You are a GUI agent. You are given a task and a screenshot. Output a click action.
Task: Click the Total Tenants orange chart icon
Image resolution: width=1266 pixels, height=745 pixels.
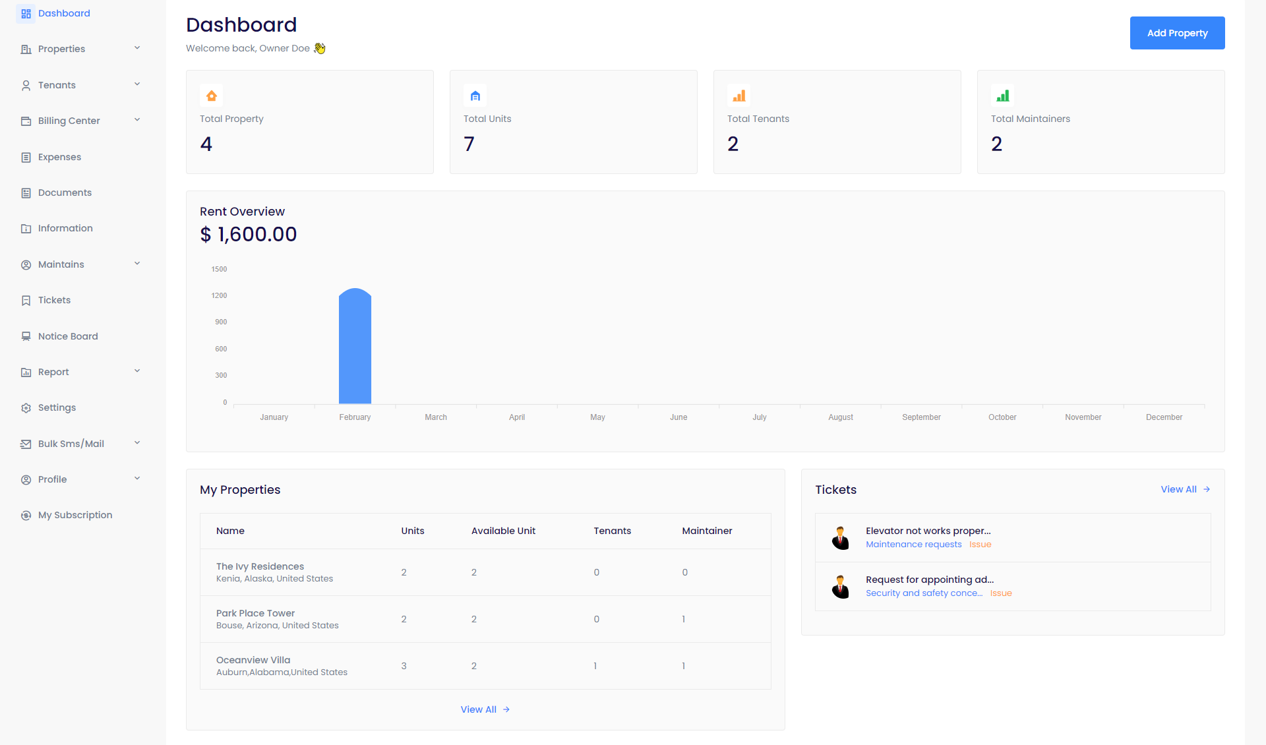[x=739, y=96]
